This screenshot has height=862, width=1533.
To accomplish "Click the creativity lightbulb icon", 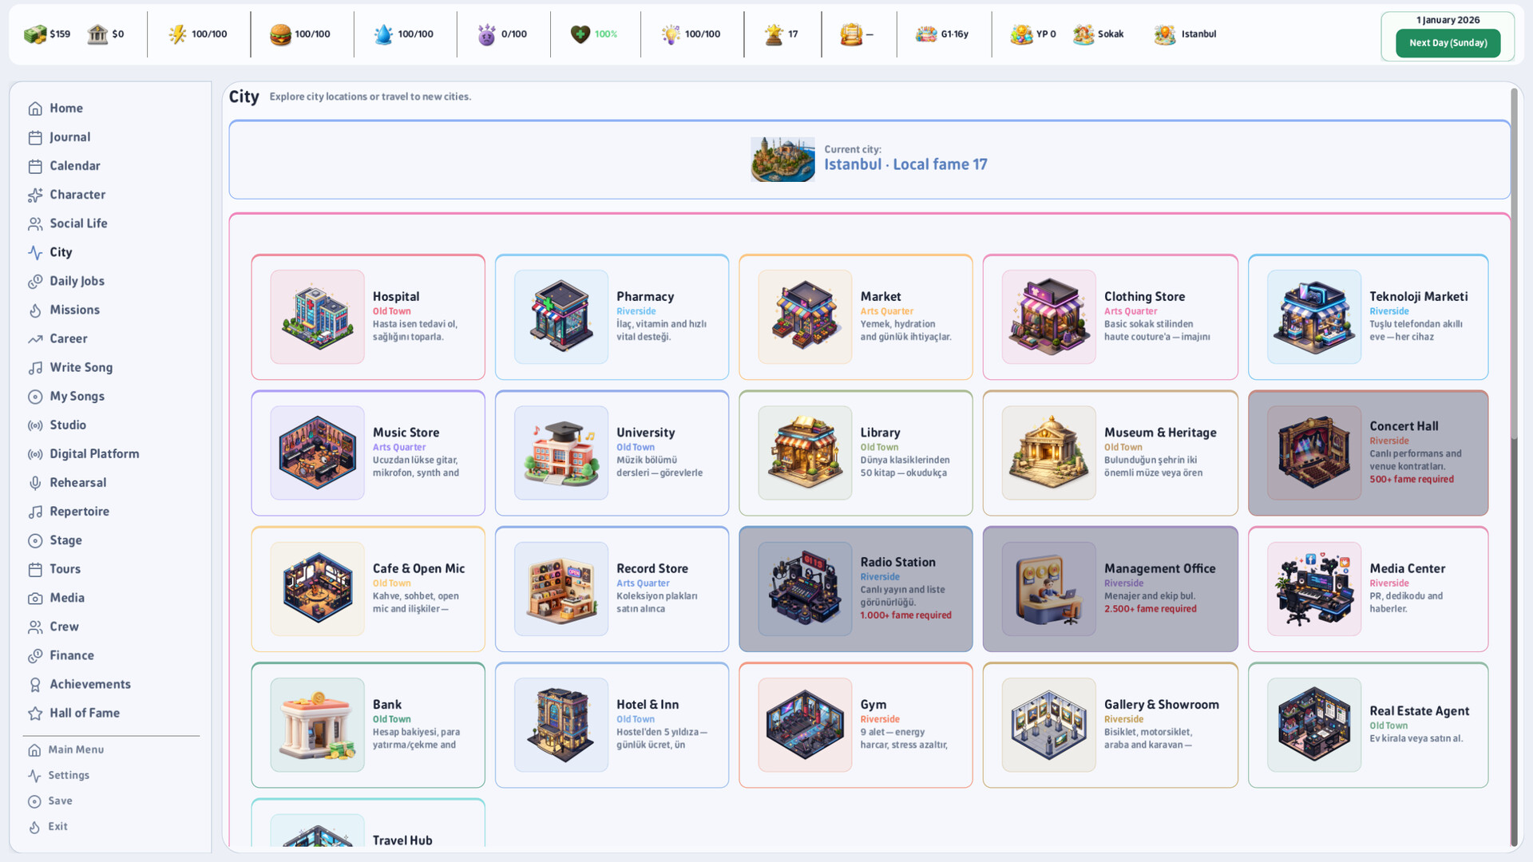I will (671, 34).
